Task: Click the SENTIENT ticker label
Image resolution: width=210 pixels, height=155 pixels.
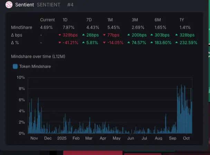Action: click(49, 5)
